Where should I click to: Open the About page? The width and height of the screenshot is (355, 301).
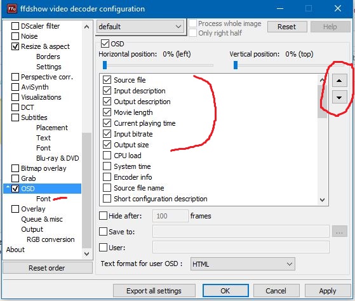(15, 250)
